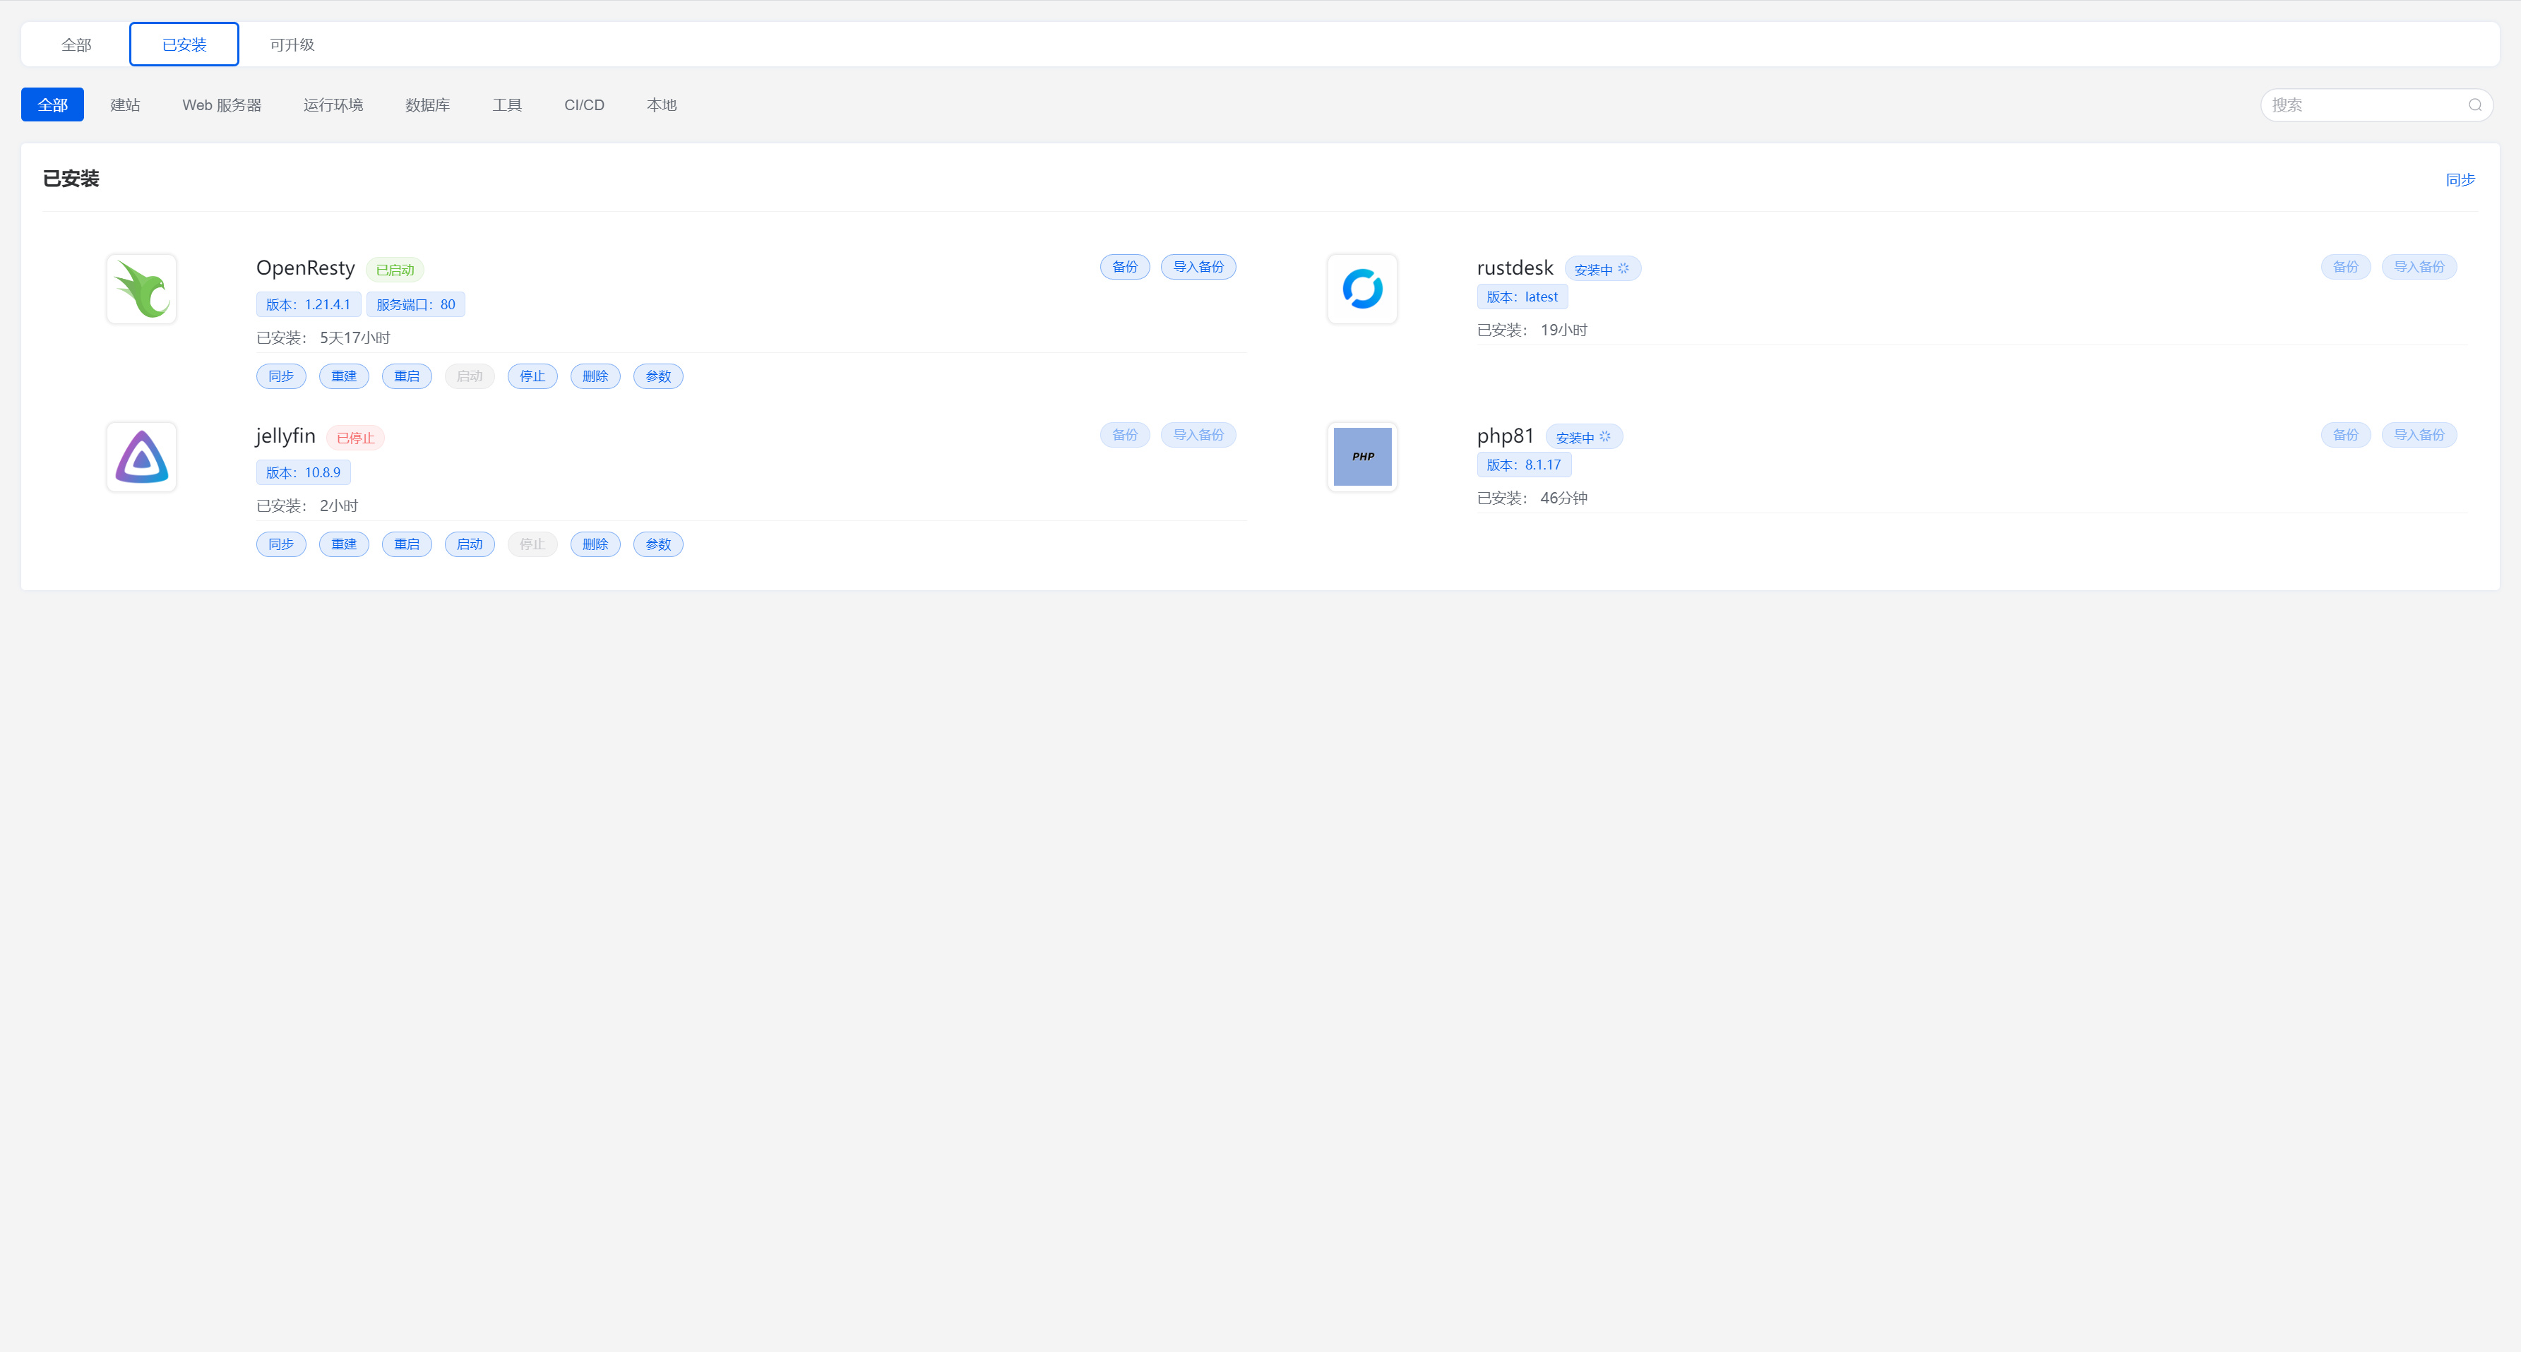Click the rustdesk 安装中 loading spinner
2521x1352 pixels.
[1623, 269]
